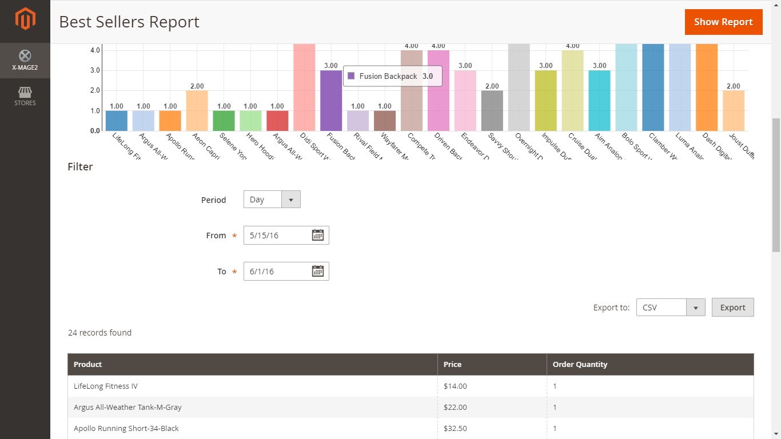781x439 pixels.
Task: Select the blue LifeLong Fitness chart bar
Action: click(117, 121)
